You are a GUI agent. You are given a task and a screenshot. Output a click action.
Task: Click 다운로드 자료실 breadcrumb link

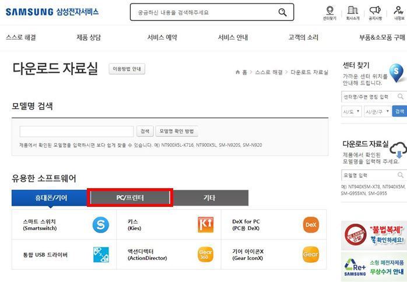[309, 72]
